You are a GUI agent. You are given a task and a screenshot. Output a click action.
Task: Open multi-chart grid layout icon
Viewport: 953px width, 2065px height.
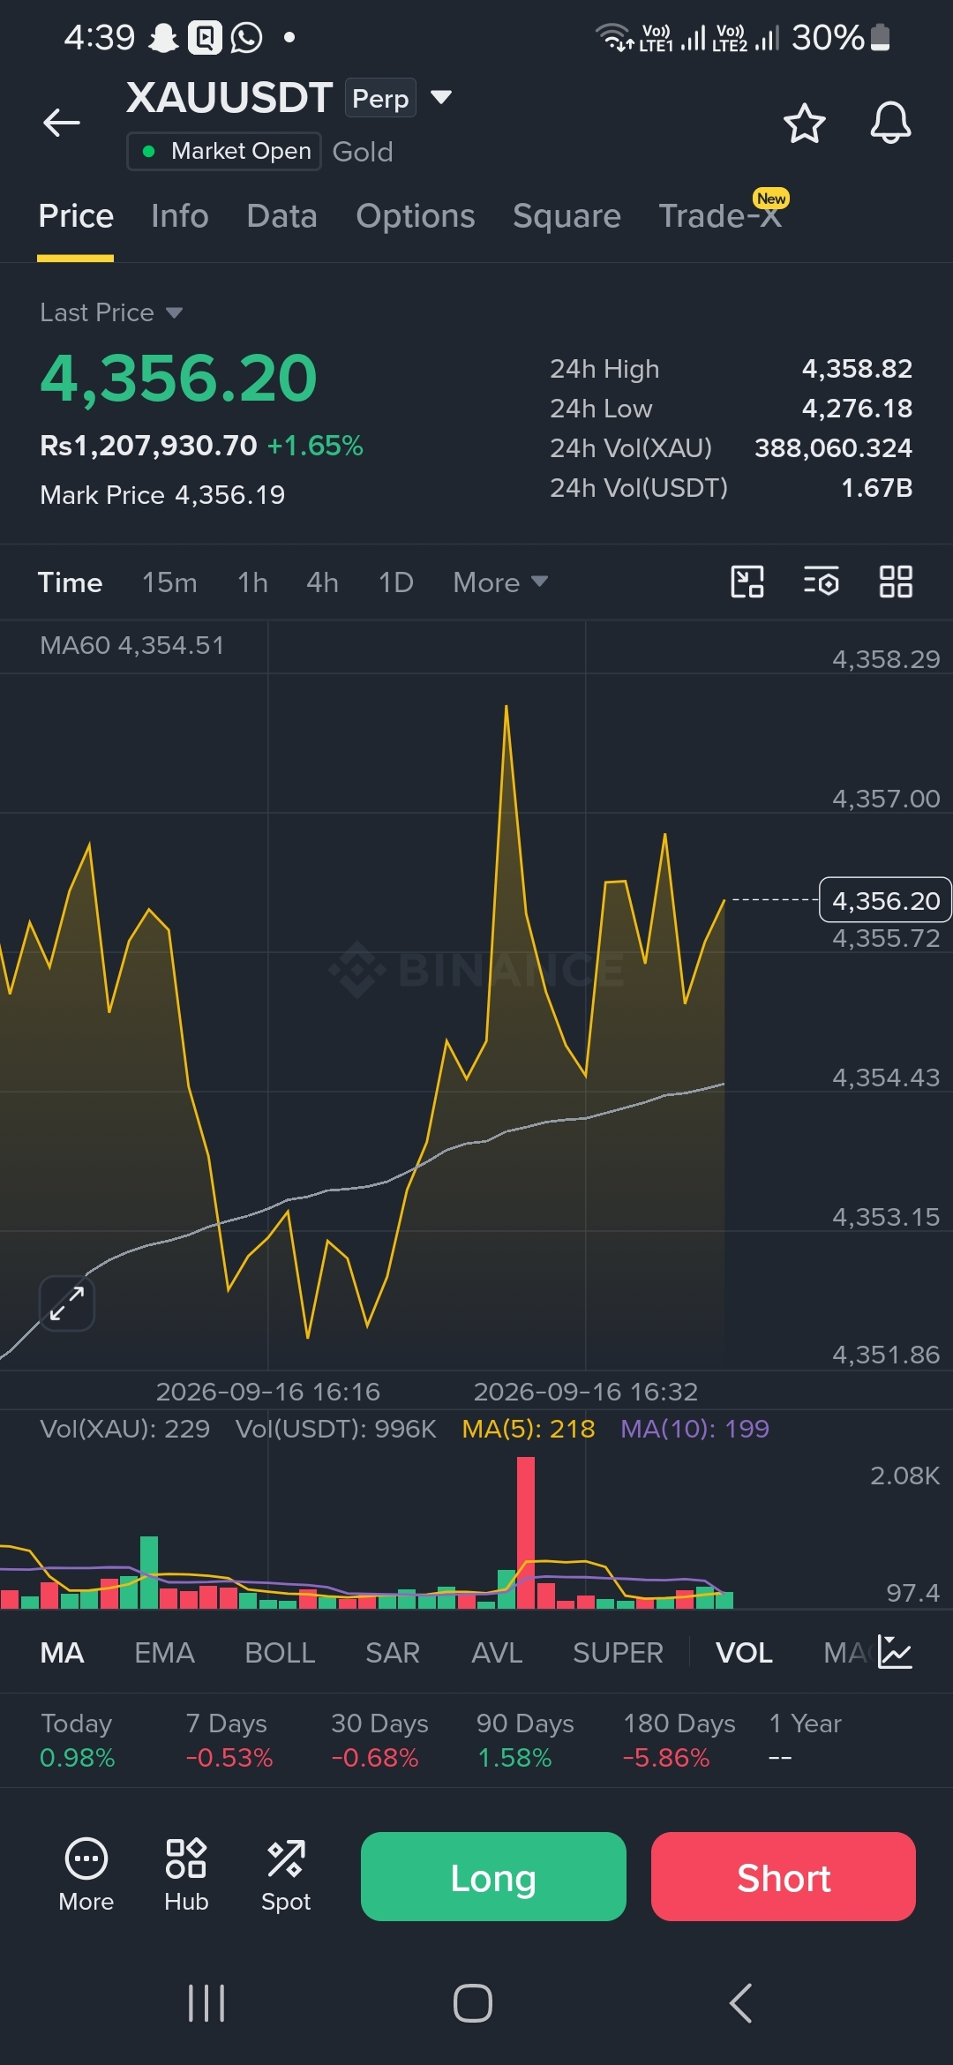896,582
